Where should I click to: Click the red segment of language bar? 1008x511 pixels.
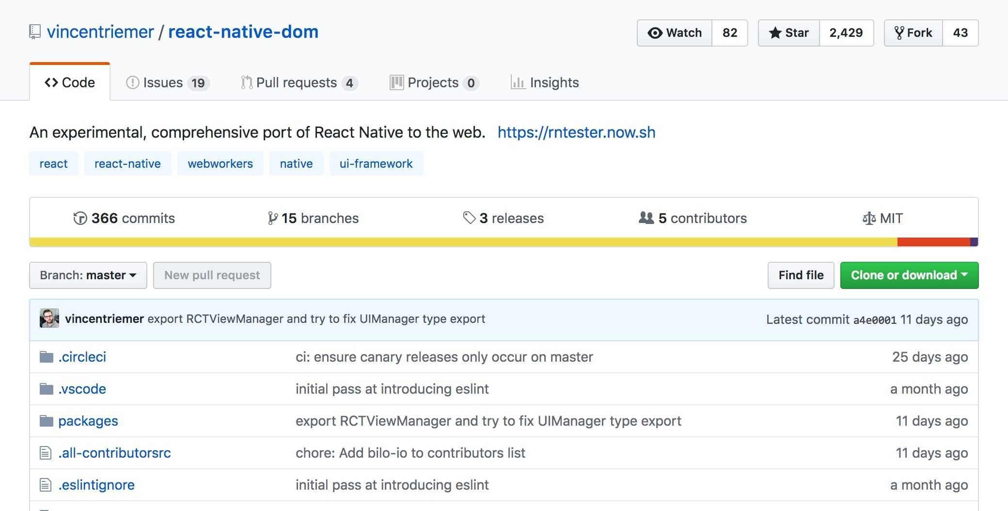coord(934,242)
